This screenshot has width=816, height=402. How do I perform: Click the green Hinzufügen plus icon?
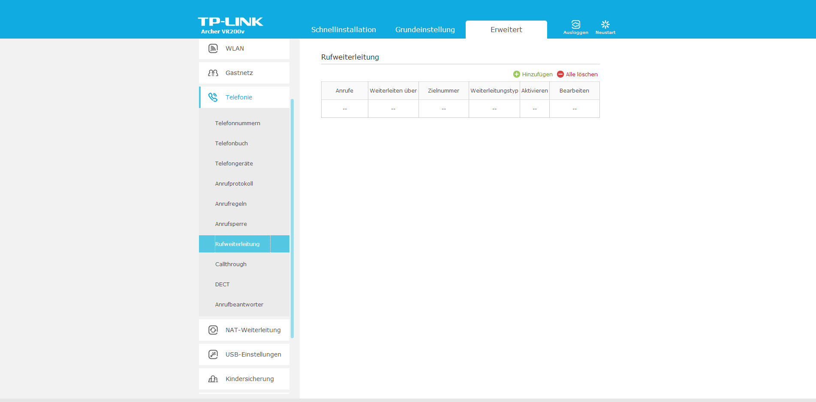click(517, 74)
